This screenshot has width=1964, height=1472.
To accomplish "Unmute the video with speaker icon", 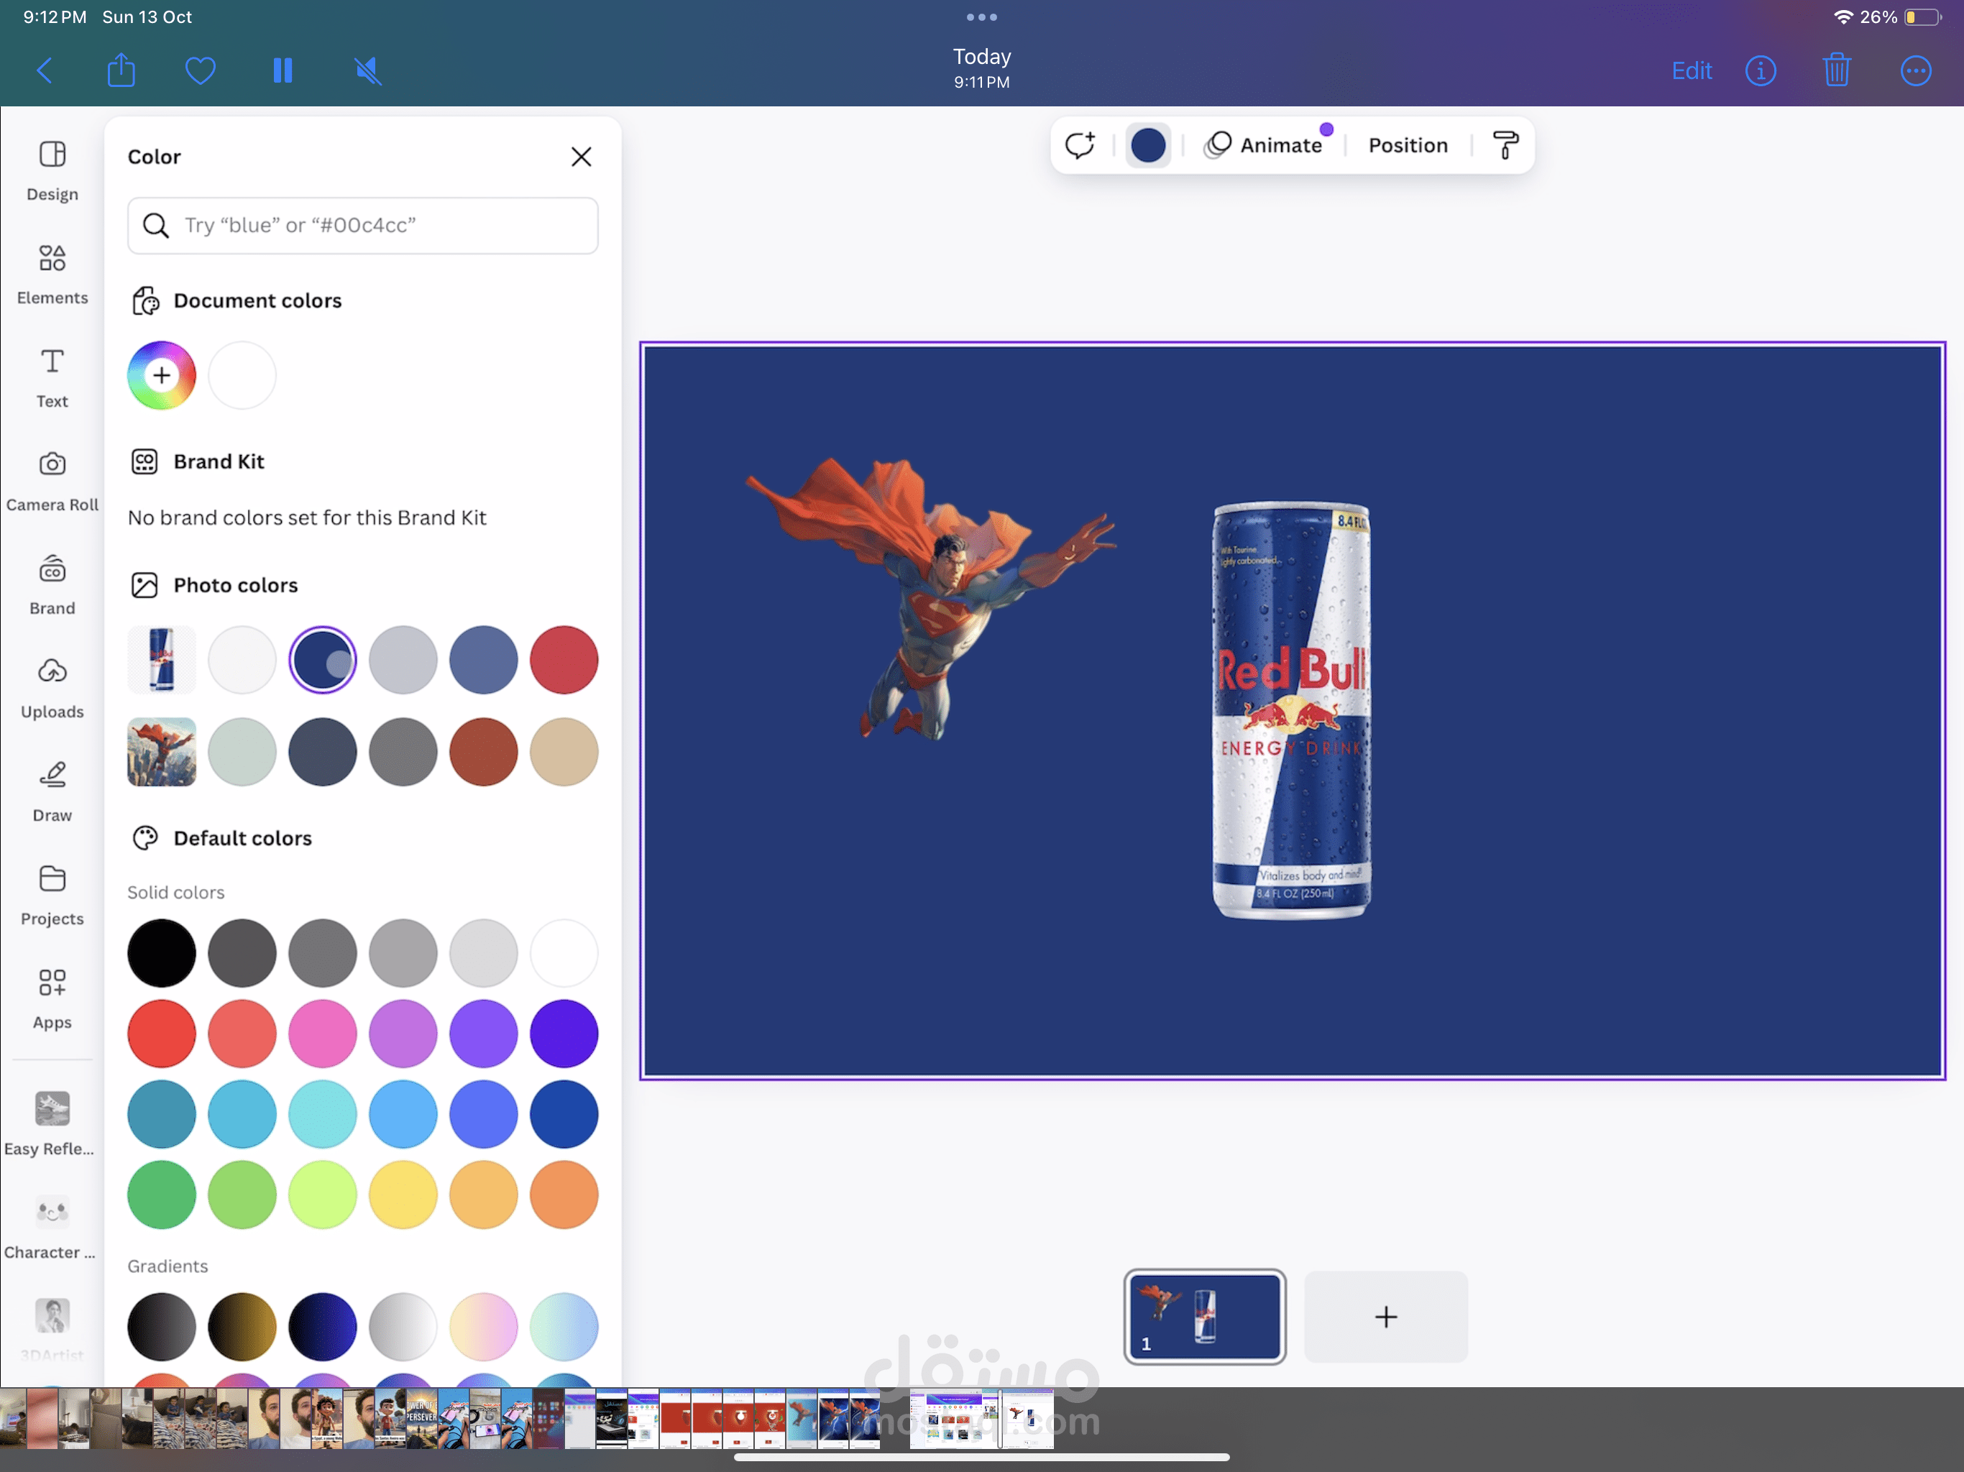I will [x=367, y=70].
